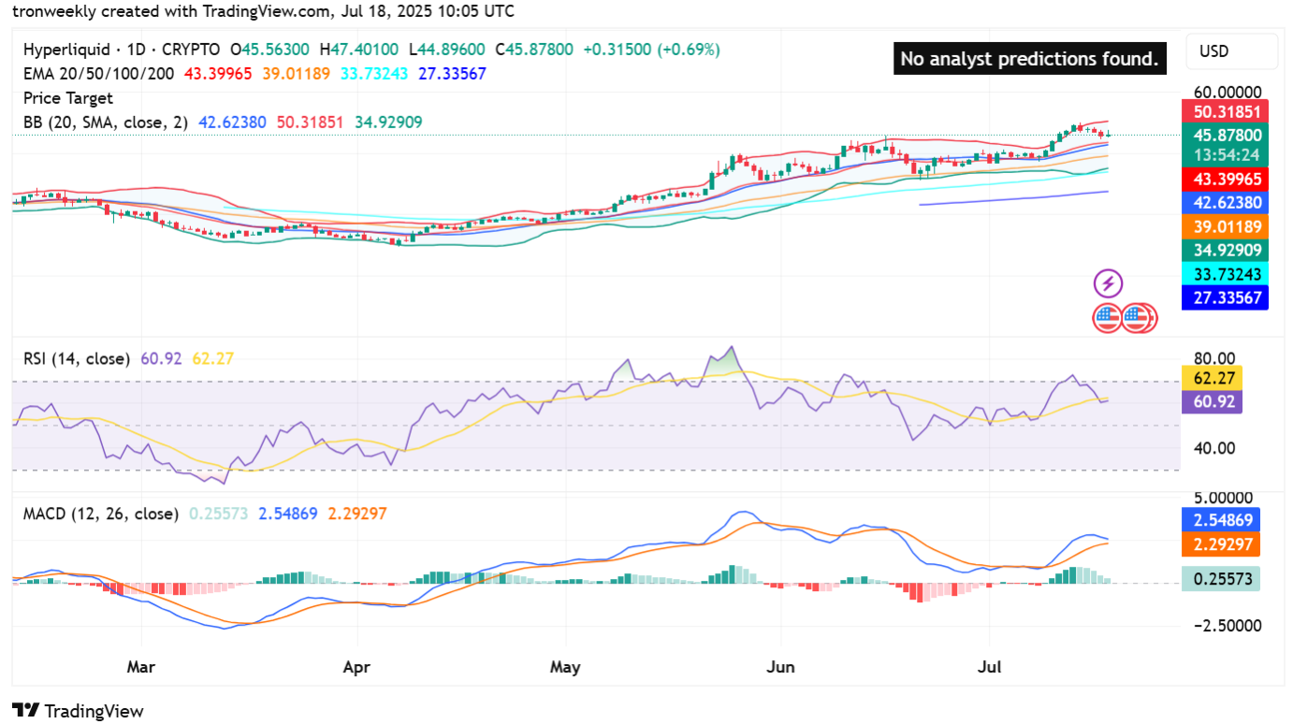Click the RSI (14, close) indicator label

click(77, 358)
